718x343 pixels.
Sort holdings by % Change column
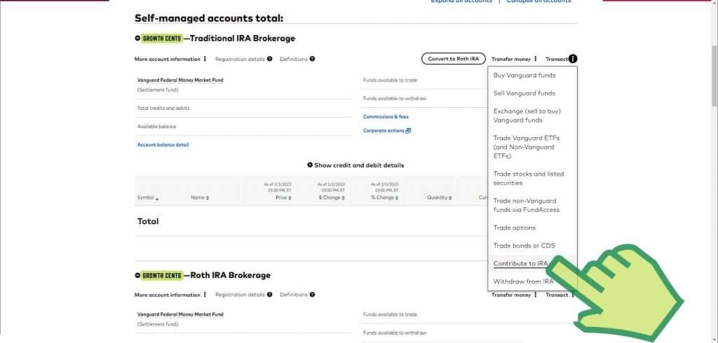385,197
